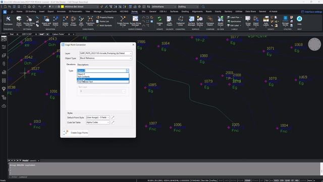Expand the current layer dropdown in toolbar
Screen dimensions: 323x182
tap(97, 7)
